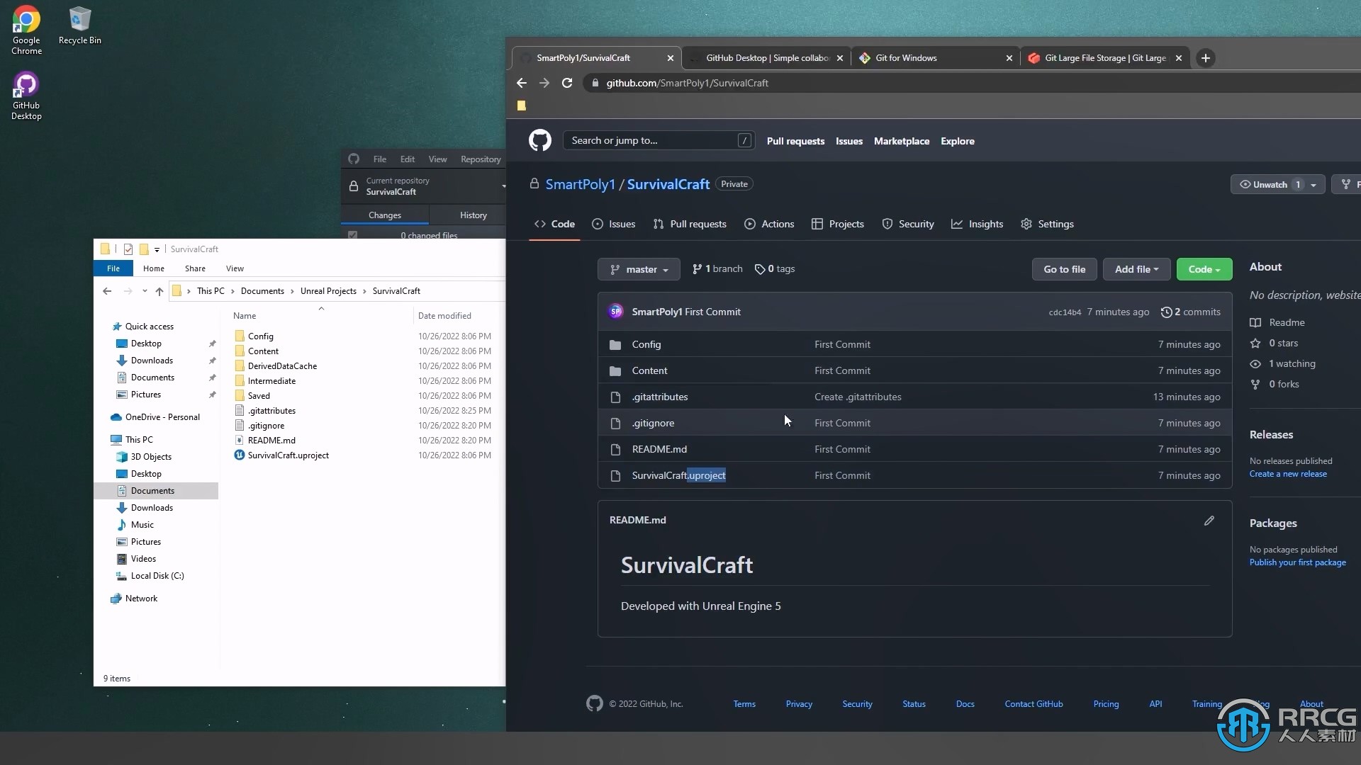Screen dimensions: 1361x765
Task: Click the GitHub search or jump to field
Action: coord(658,140)
